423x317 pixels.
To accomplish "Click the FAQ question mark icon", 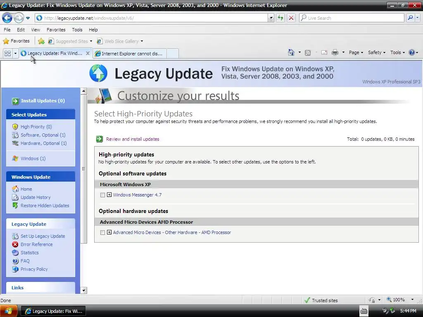I will [15, 261].
